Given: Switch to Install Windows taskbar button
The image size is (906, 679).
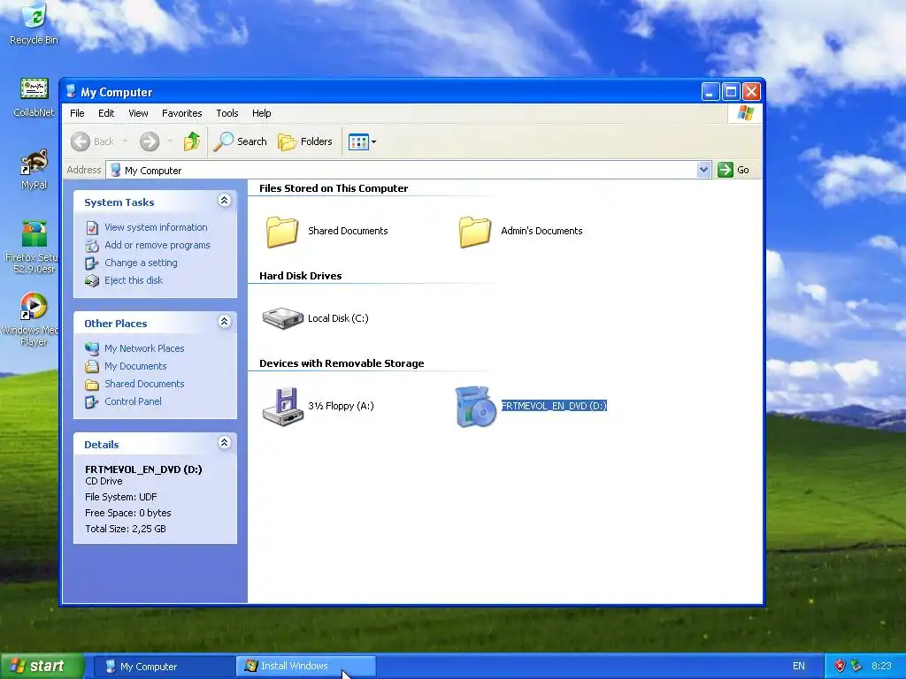Looking at the screenshot, I should 305,667.
